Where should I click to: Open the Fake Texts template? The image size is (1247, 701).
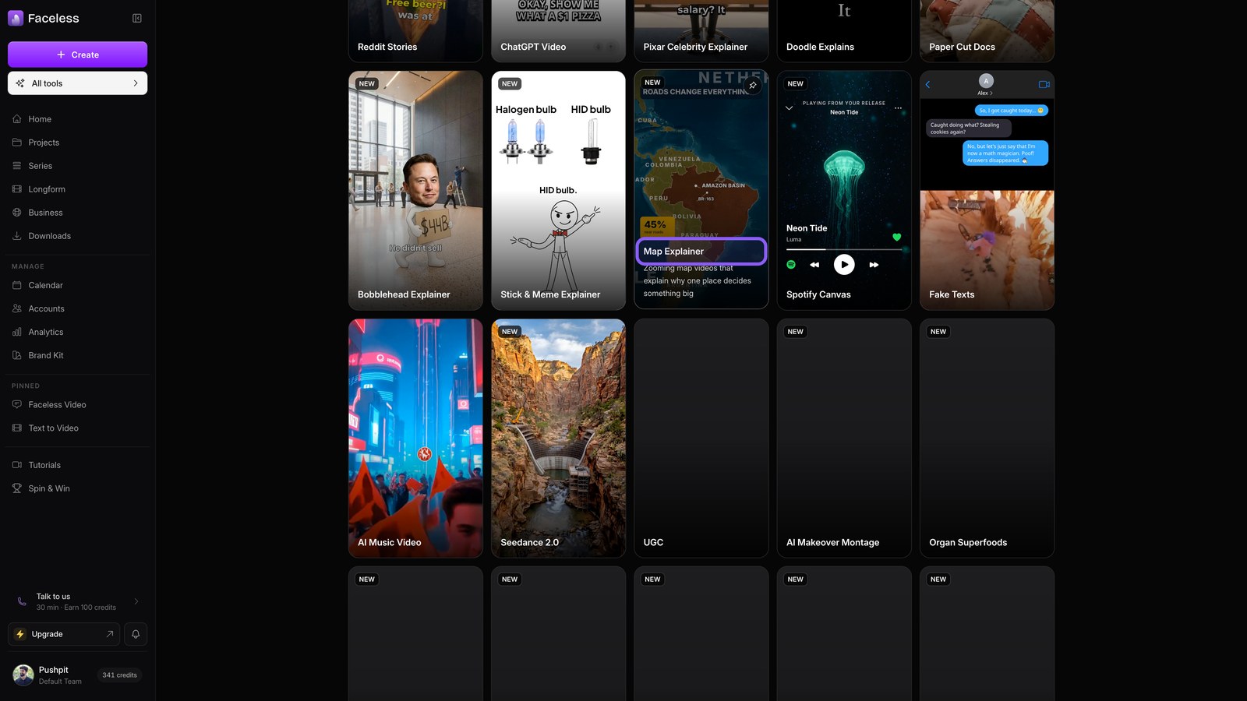point(987,190)
